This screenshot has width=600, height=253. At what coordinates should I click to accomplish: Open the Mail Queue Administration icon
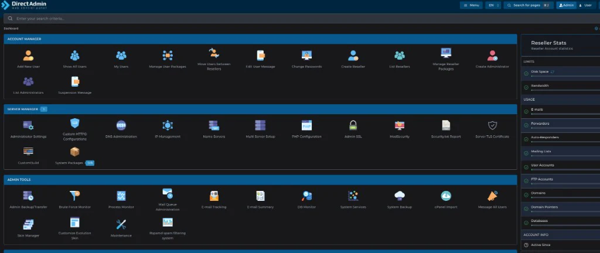pyautogui.click(x=168, y=193)
